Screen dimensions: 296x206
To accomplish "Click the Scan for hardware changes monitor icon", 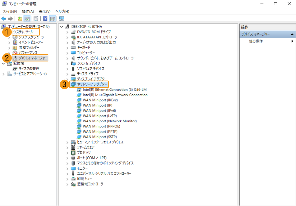I will pos(62,19).
